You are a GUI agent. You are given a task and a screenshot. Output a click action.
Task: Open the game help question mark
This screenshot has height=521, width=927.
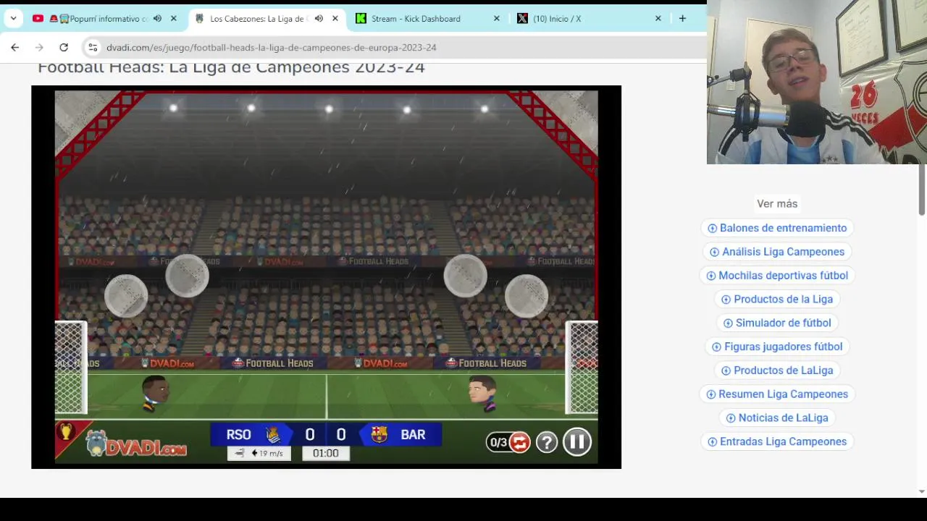(x=547, y=442)
